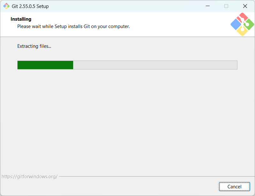Open the Git icon system menu in title bar
The image size is (255, 196).
[6, 6]
